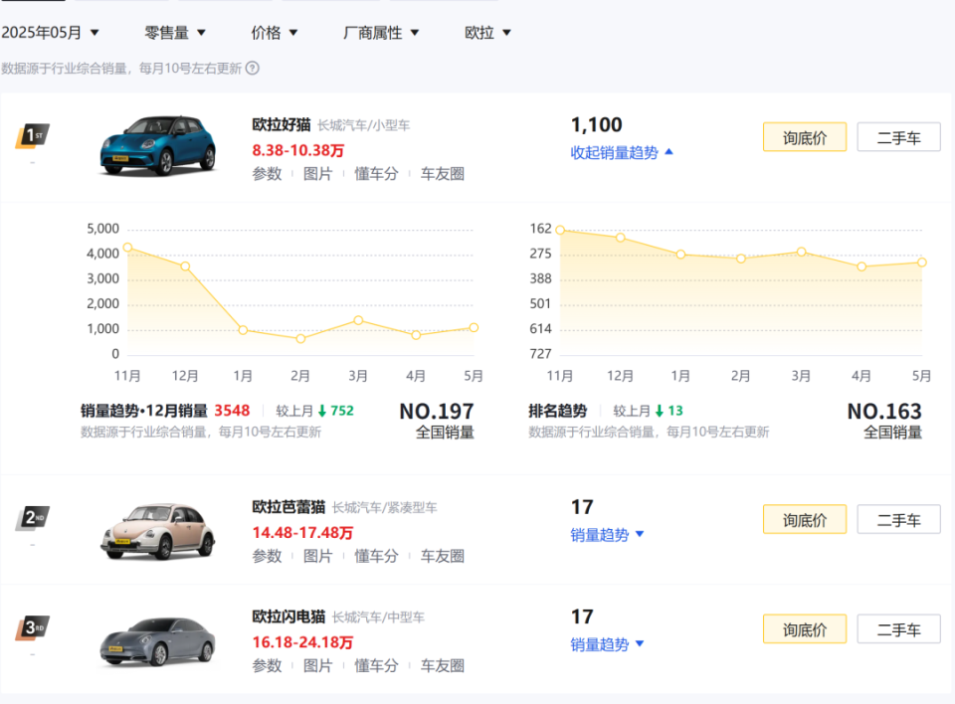
Task: Click the 8.38-10.38万 price text
Action: [298, 150]
